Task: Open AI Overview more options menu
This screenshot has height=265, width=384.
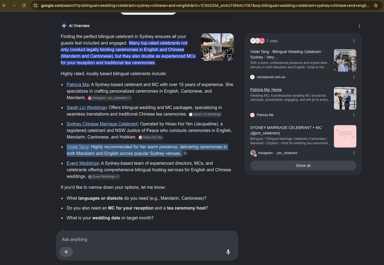Action: coord(359,26)
